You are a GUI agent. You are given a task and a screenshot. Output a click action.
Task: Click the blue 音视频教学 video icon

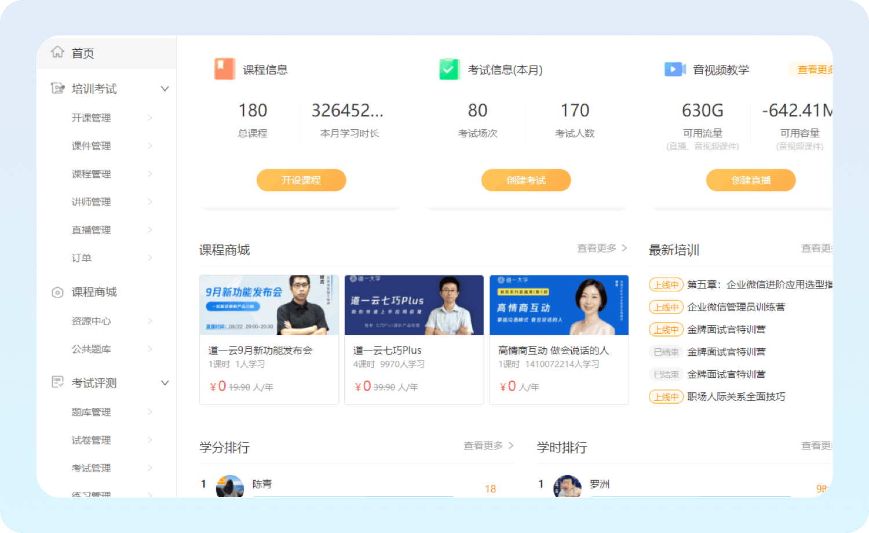tap(674, 70)
